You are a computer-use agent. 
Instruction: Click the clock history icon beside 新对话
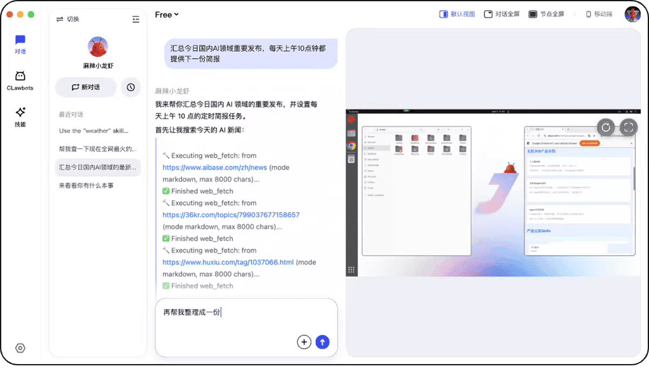click(130, 87)
